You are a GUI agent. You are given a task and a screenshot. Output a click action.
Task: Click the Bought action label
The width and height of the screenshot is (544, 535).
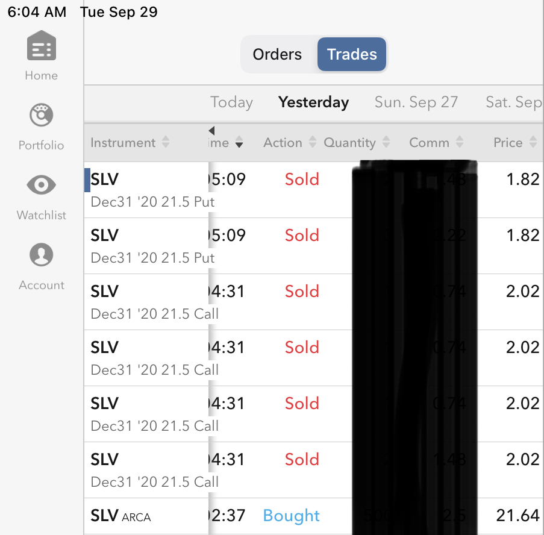(x=292, y=516)
